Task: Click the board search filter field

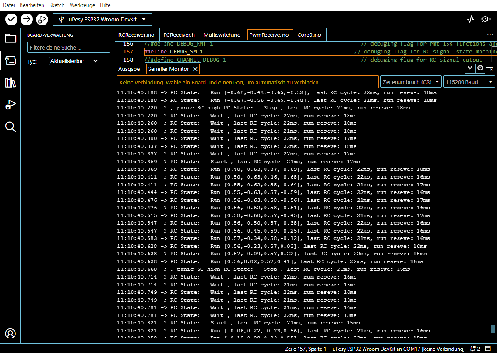Action: coord(68,48)
